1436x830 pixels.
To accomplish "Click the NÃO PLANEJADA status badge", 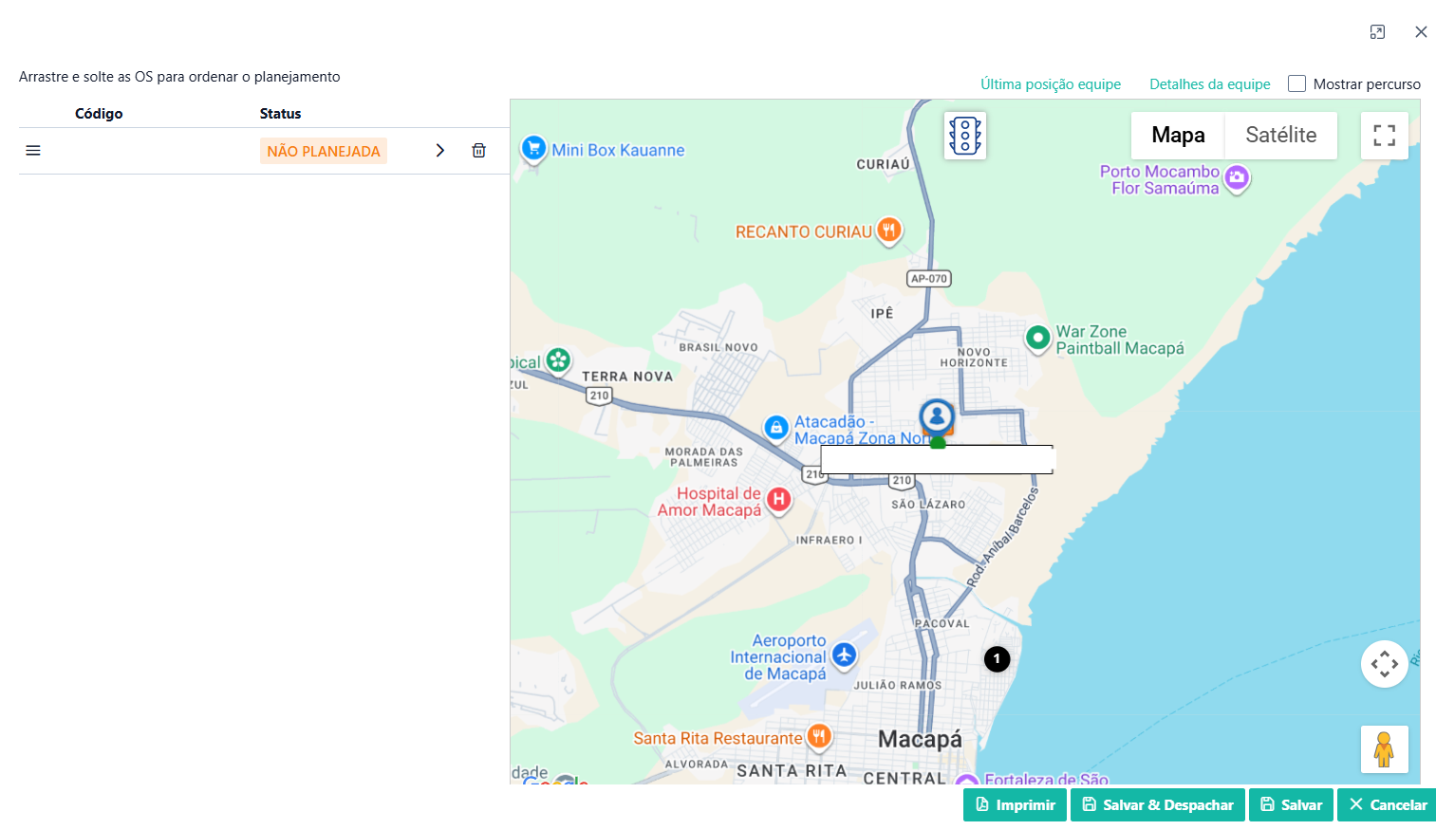I will click(x=323, y=151).
